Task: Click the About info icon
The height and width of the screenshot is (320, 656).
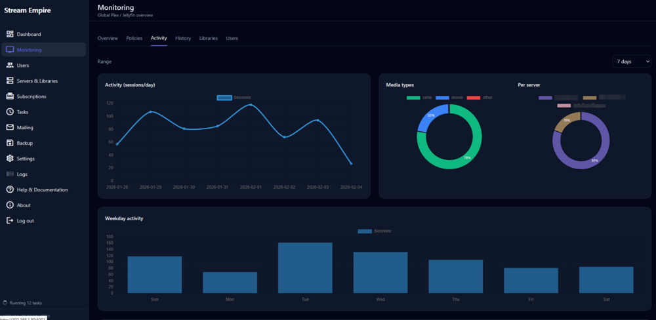Action: pos(10,205)
